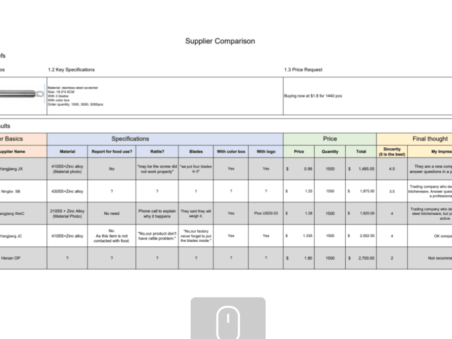Click the 'we put four blades in it' cell
452x339 pixels.
196,169
